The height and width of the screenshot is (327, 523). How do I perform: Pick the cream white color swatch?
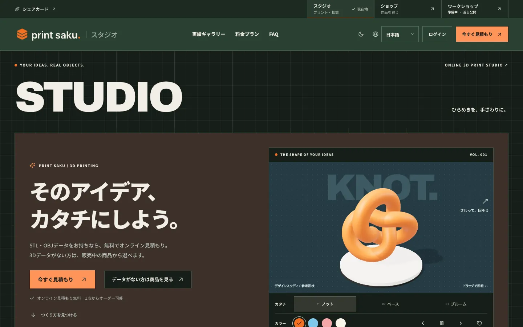[x=341, y=323]
